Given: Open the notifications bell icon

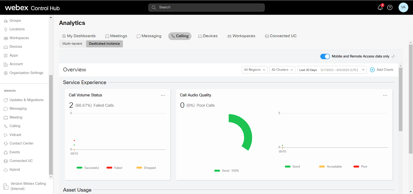Looking at the screenshot, I should (x=380, y=7).
